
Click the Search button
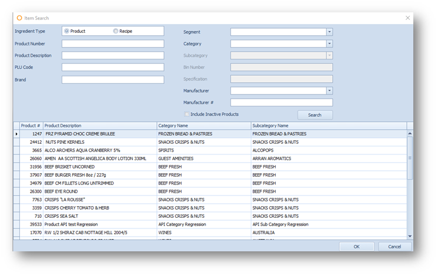315,115
